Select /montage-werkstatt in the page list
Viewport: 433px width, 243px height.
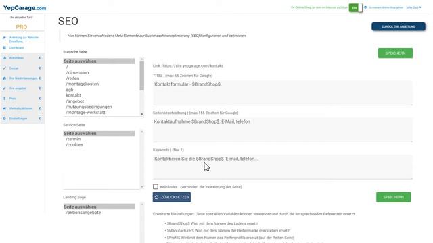point(86,113)
